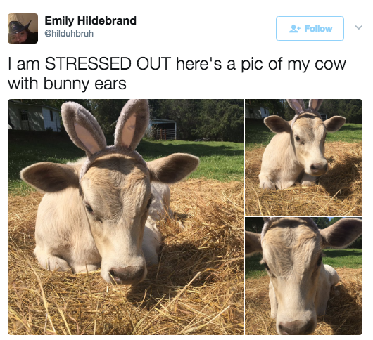Image resolution: width=373 pixels, height=340 pixels.
Task: Click the barn shed behind the cow
Action: click(163, 129)
